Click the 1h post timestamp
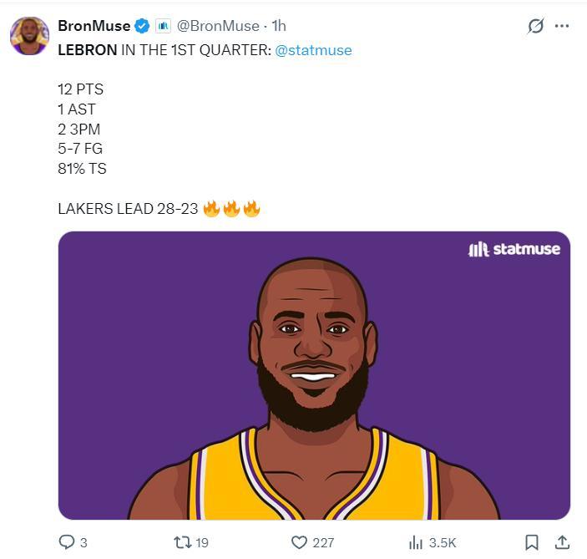The image size is (587, 559). [x=279, y=26]
